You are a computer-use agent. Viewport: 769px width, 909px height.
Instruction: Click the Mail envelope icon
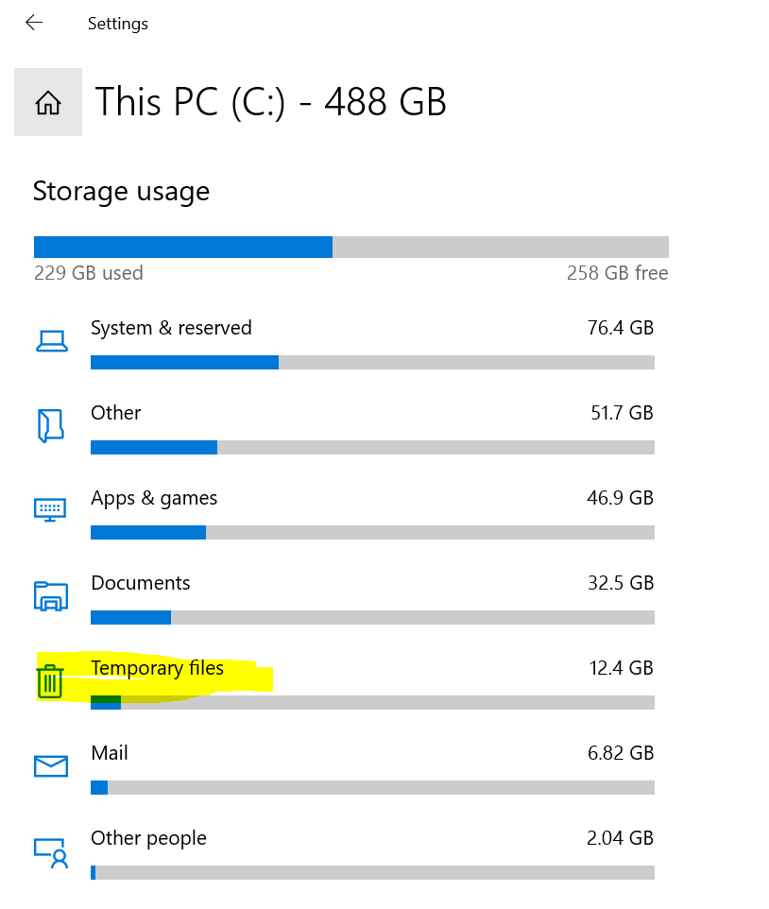click(x=51, y=765)
